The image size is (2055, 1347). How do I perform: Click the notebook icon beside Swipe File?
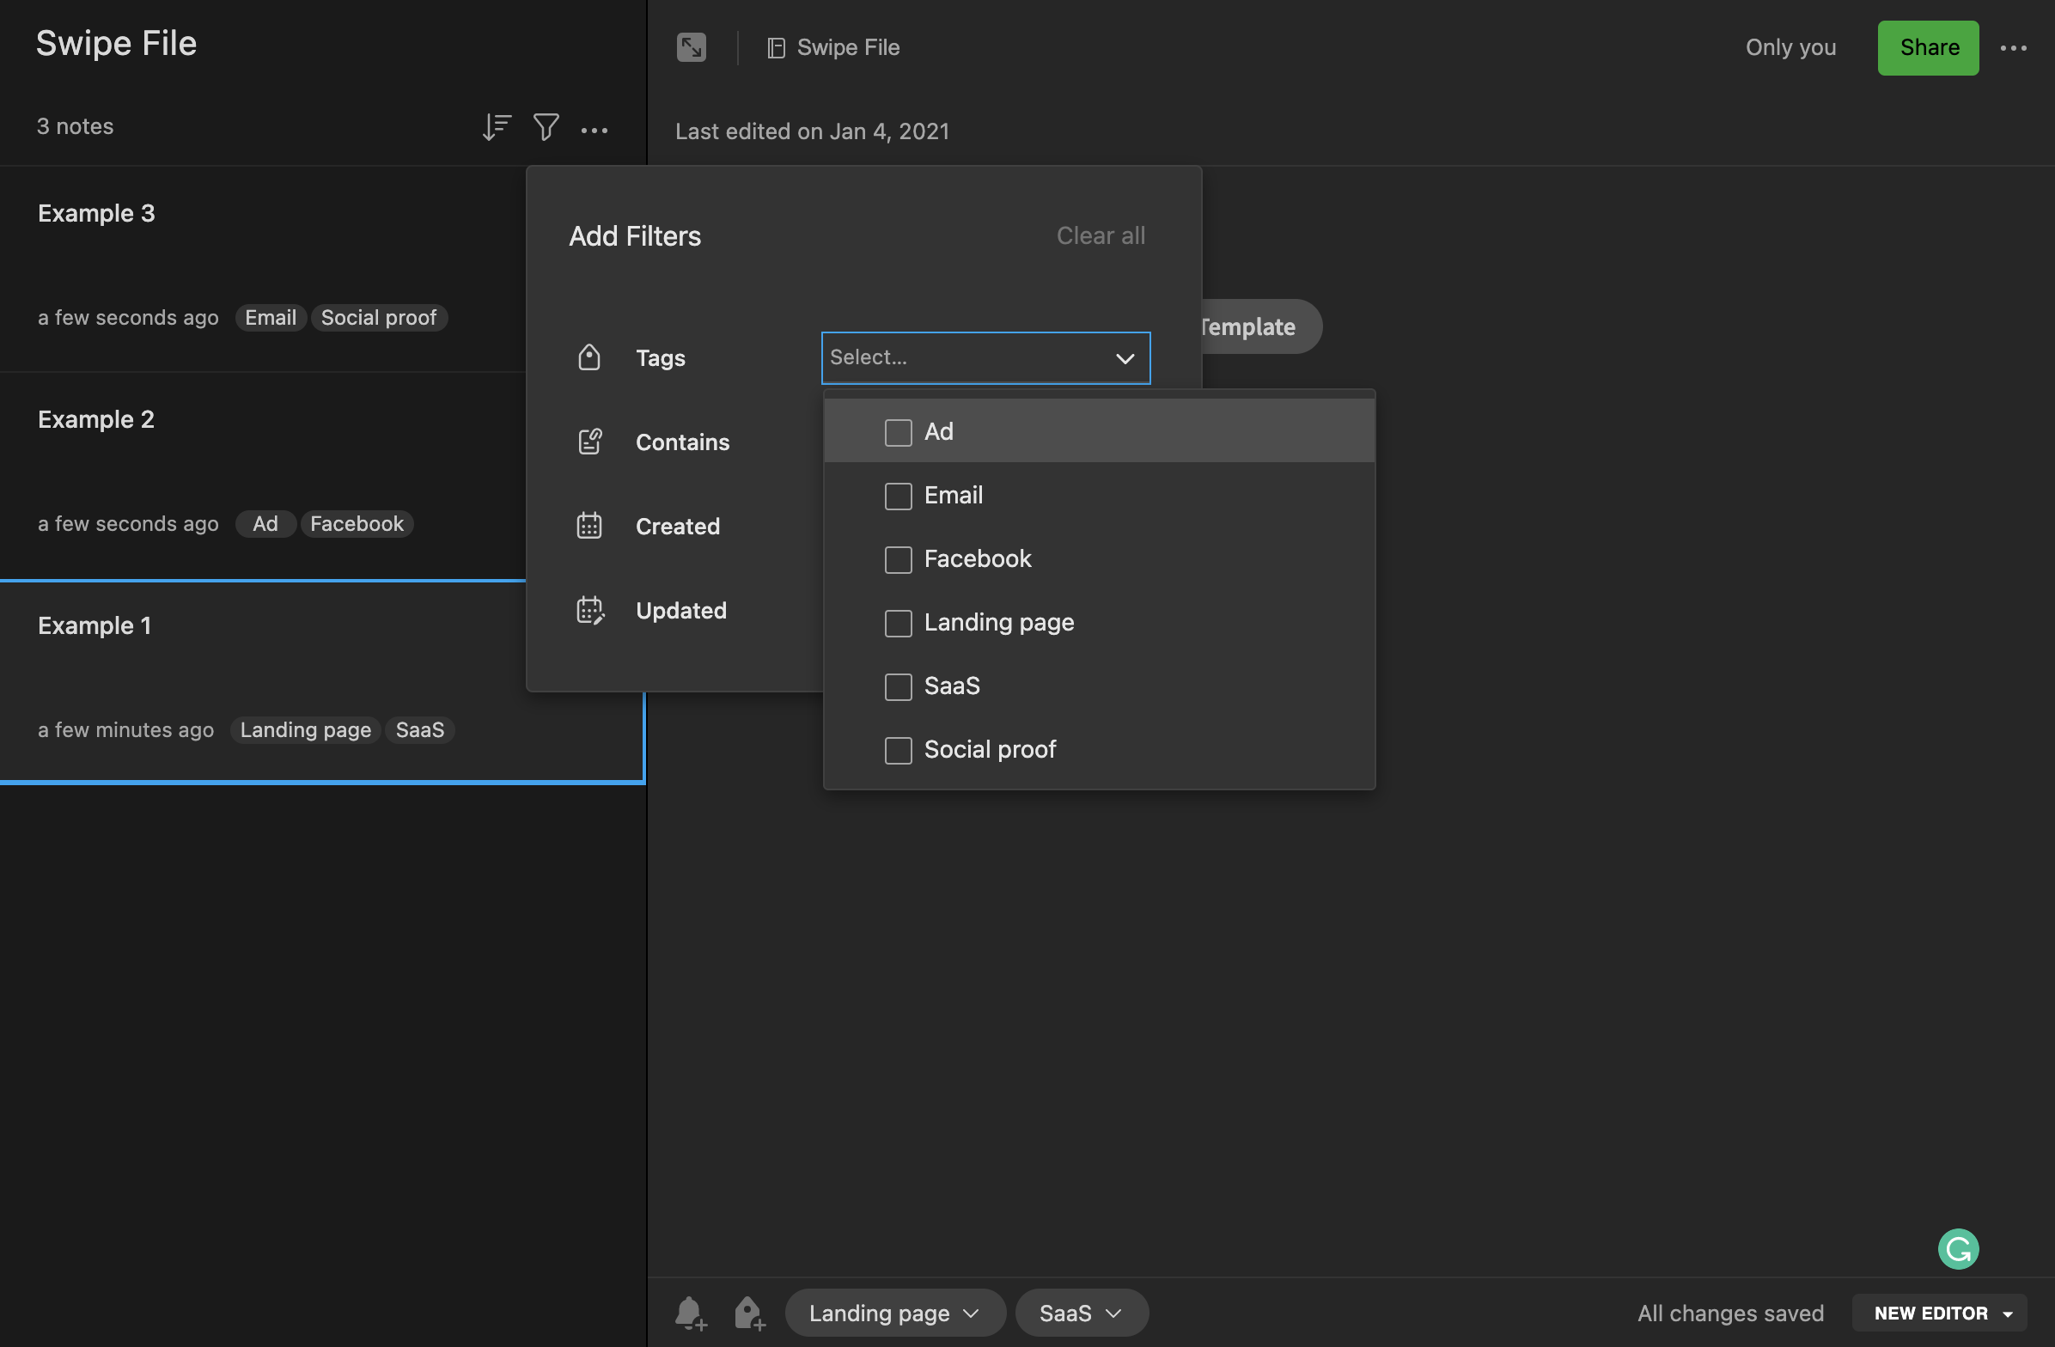776,48
